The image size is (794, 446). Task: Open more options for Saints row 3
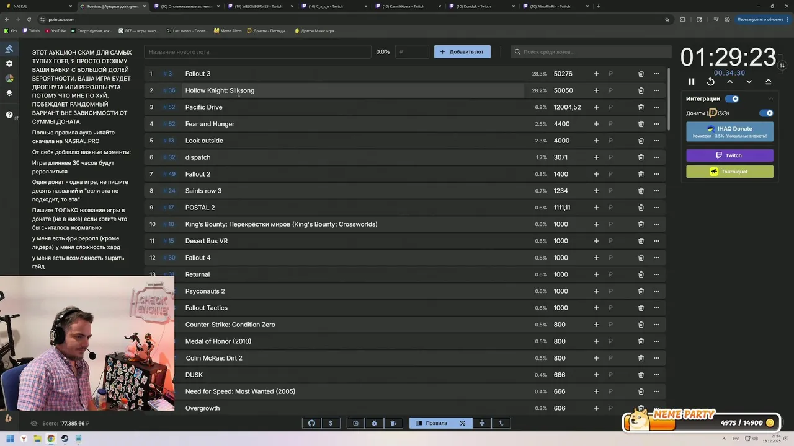click(x=656, y=191)
